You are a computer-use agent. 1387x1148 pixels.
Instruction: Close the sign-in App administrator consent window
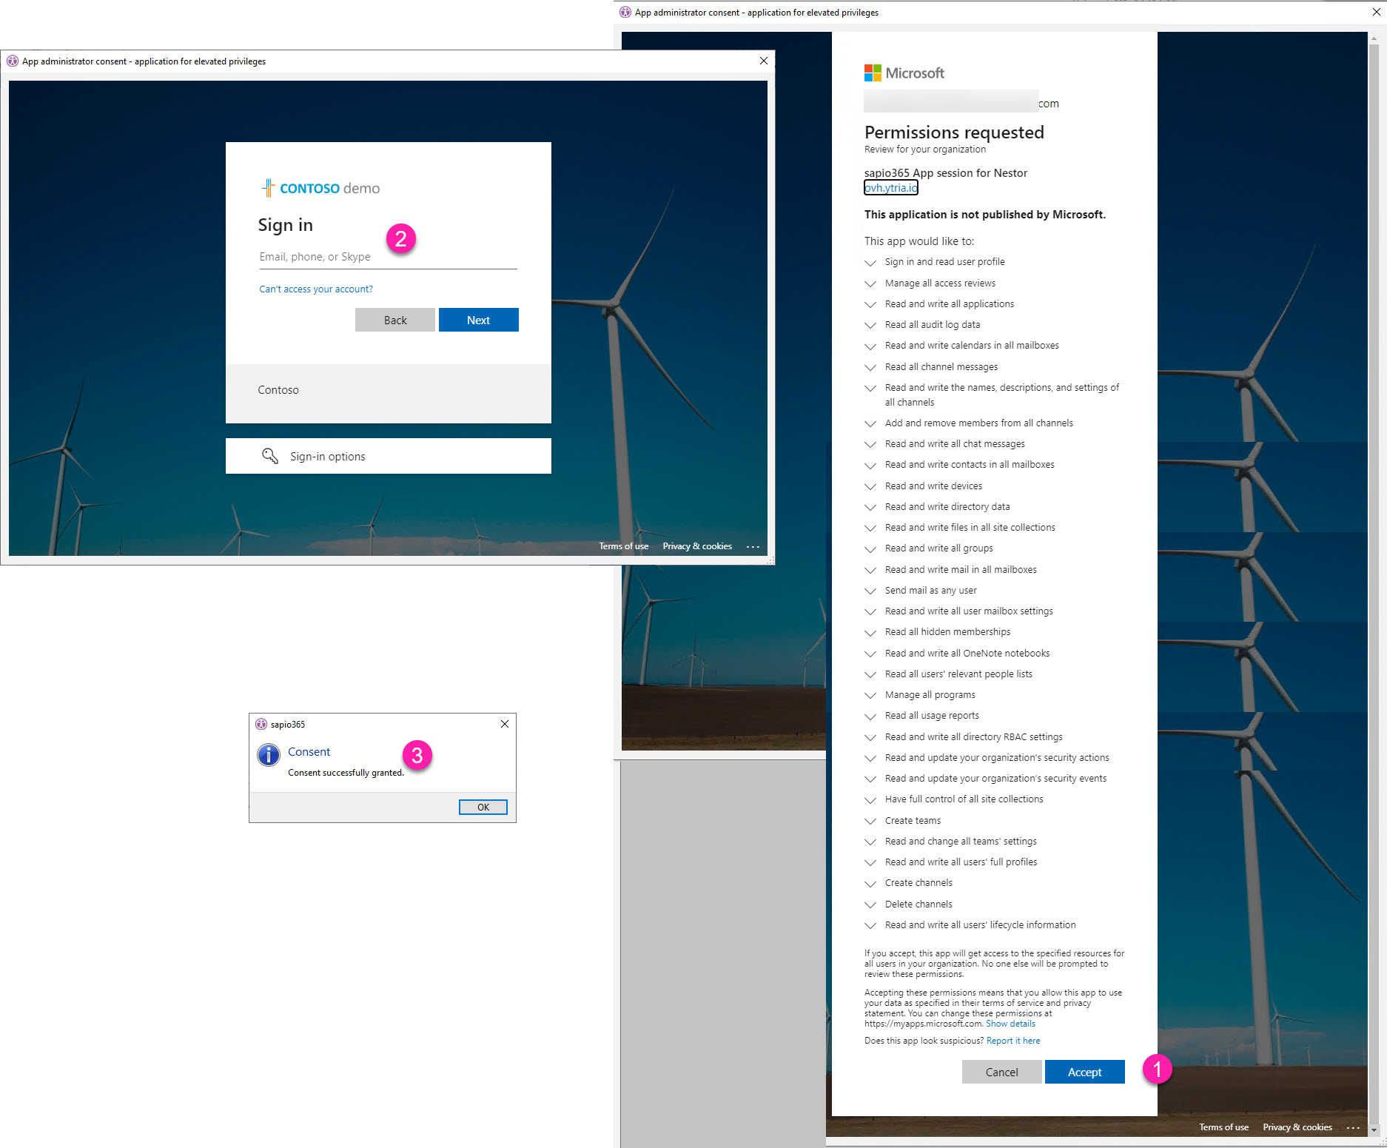764,61
